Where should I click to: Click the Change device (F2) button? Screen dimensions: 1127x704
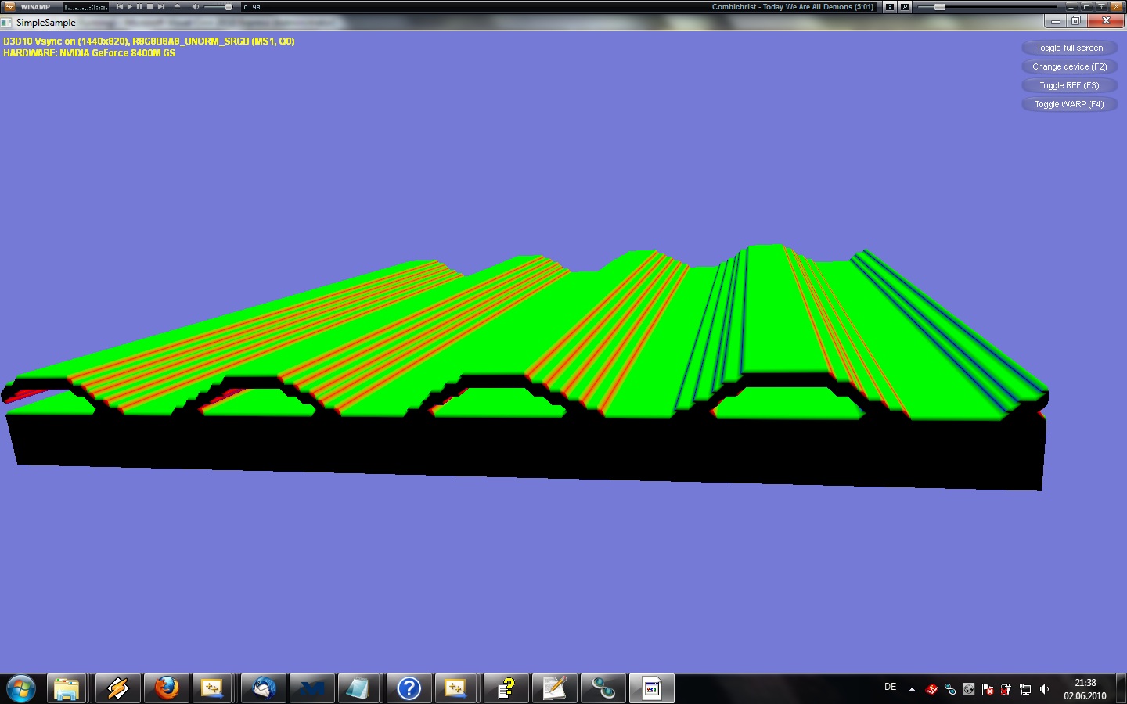point(1069,66)
